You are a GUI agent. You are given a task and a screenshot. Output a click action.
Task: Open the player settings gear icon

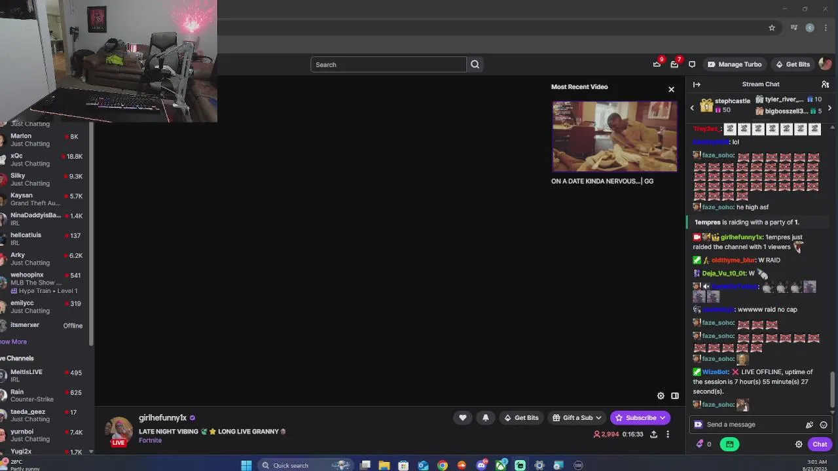point(661,396)
